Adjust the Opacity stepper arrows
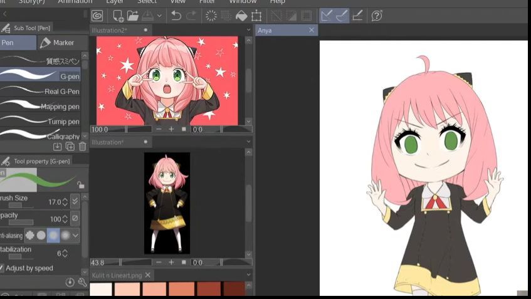The width and height of the screenshot is (531, 299). point(65,219)
